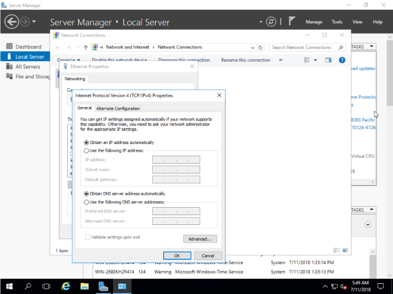Refresh Server Manager with the circular refresh icon
Image resolution: width=393 pixels, height=294 pixels.
(271, 22)
